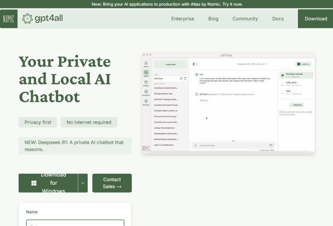Click the pencil edit icon beside New Chat
This screenshot has width=333, height=226.
coord(181,79)
